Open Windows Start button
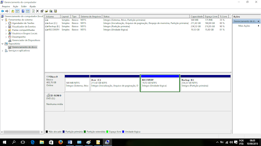Viewport: 261px width, 146px height. tap(4, 142)
